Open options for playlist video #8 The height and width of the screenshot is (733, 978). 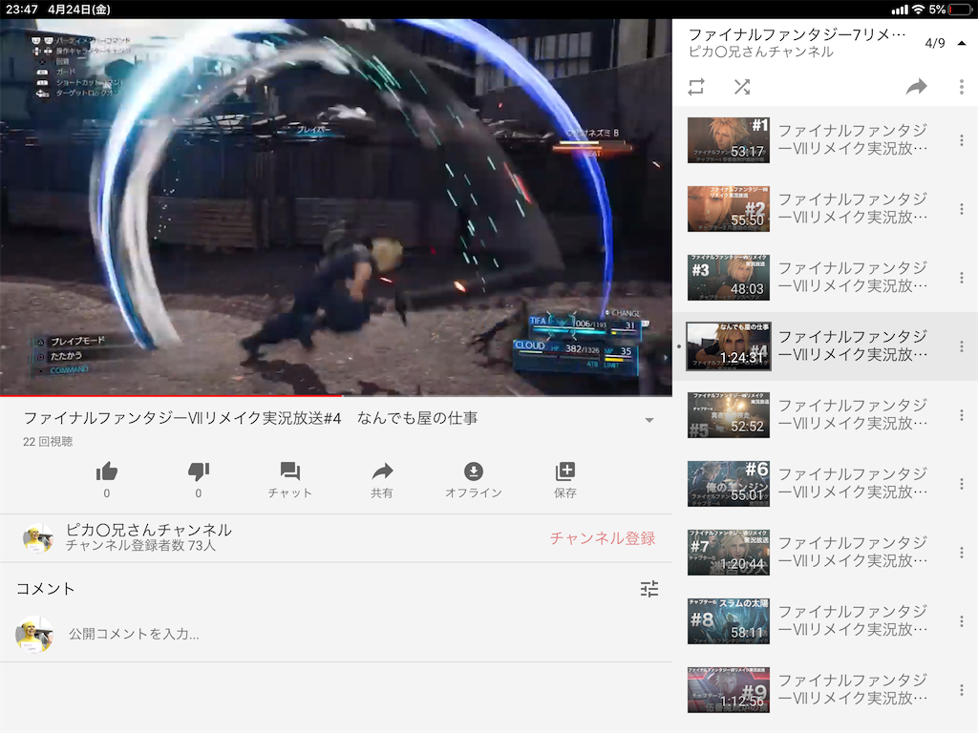(x=961, y=621)
